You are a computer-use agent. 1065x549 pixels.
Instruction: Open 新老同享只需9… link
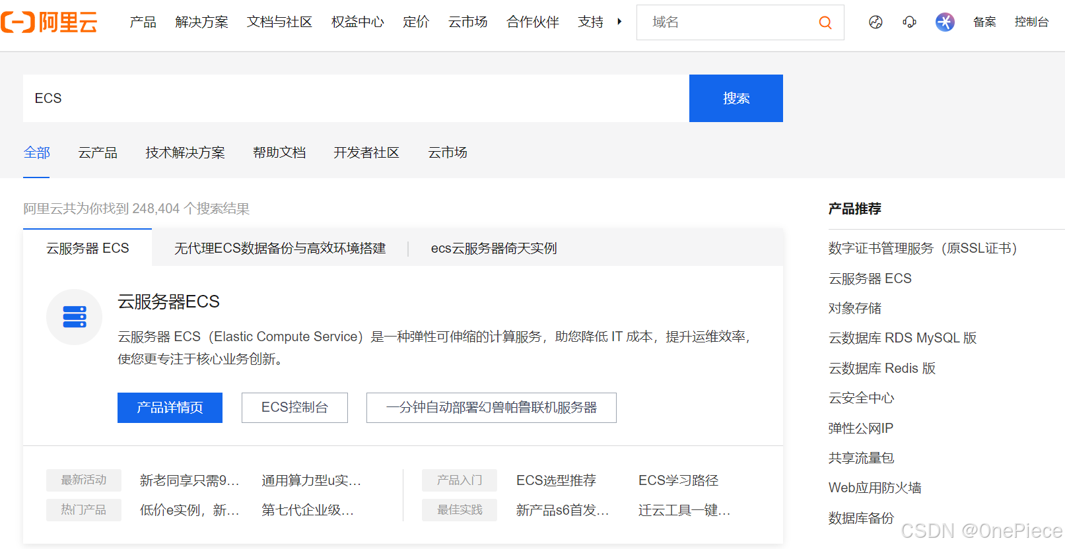pos(189,480)
